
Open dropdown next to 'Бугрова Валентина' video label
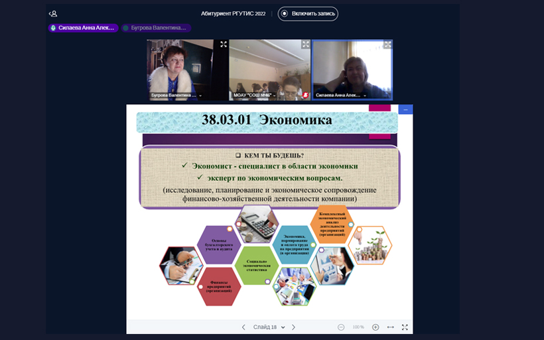click(x=200, y=96)
